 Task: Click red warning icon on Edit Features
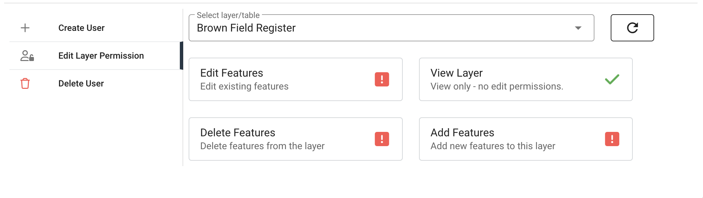tap(382, 79)
